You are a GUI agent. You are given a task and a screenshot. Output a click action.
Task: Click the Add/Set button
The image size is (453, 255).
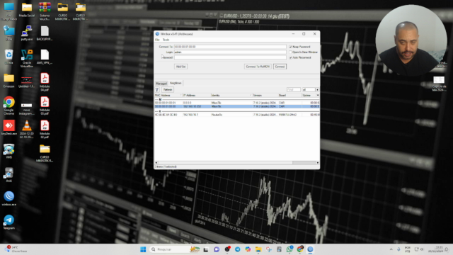180,67
